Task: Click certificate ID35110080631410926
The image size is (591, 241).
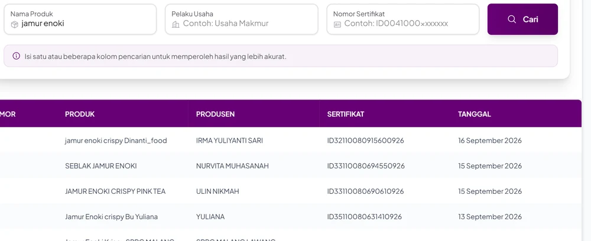Action: 365,217
